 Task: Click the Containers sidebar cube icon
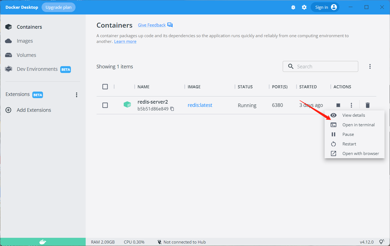click(x=8, y=27)
